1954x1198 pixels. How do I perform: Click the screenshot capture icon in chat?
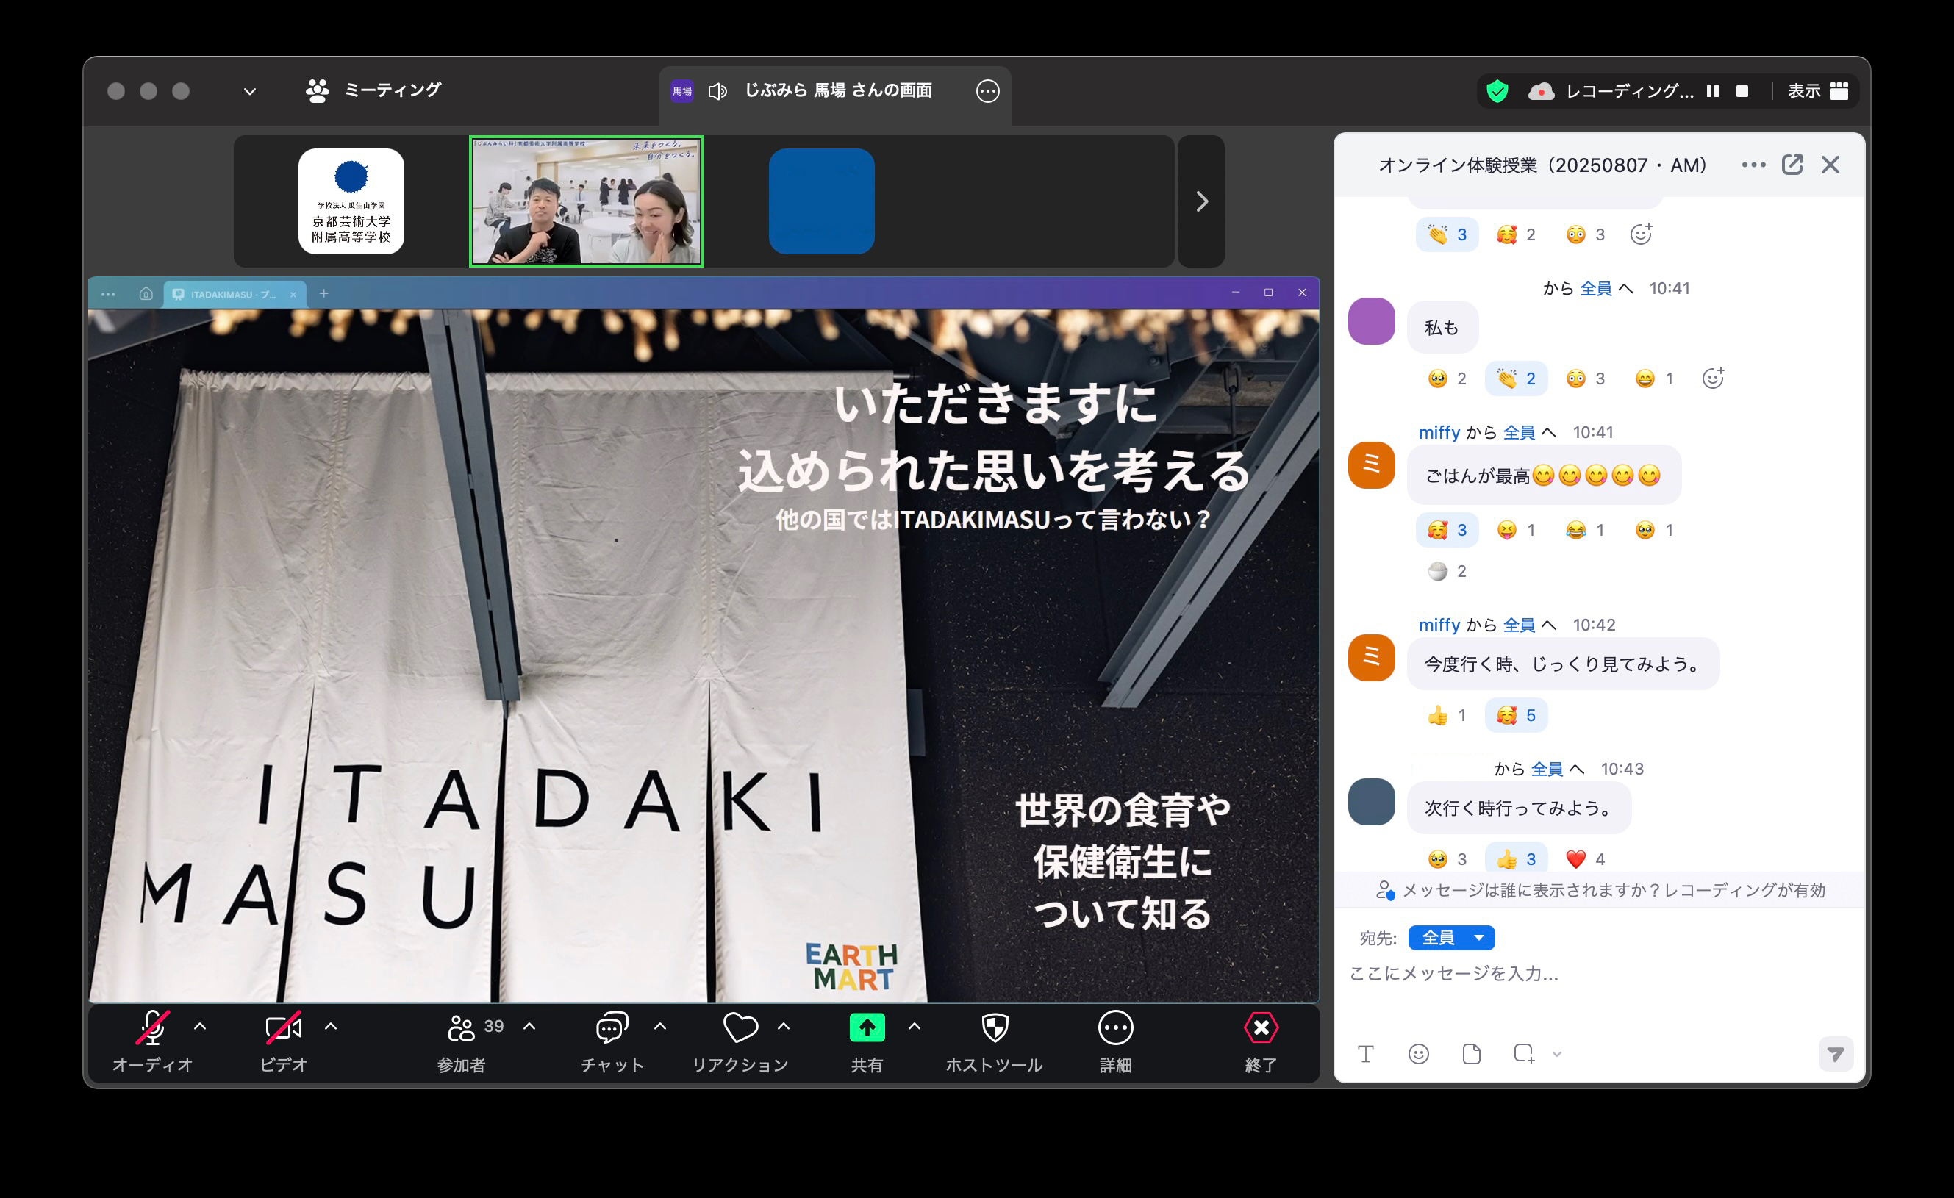tap(1524, 1054)
